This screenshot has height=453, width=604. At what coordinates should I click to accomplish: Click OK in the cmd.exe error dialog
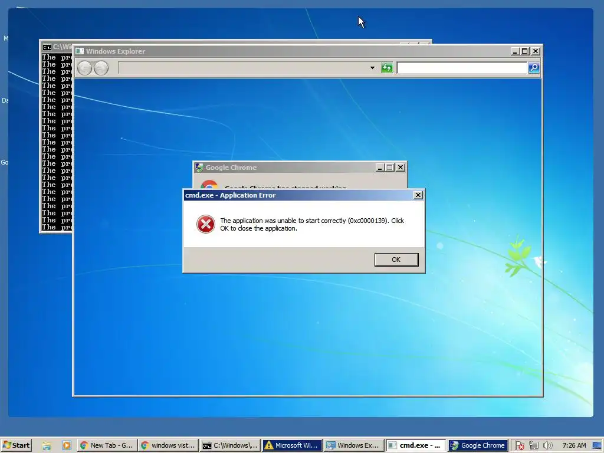point(396,260)
